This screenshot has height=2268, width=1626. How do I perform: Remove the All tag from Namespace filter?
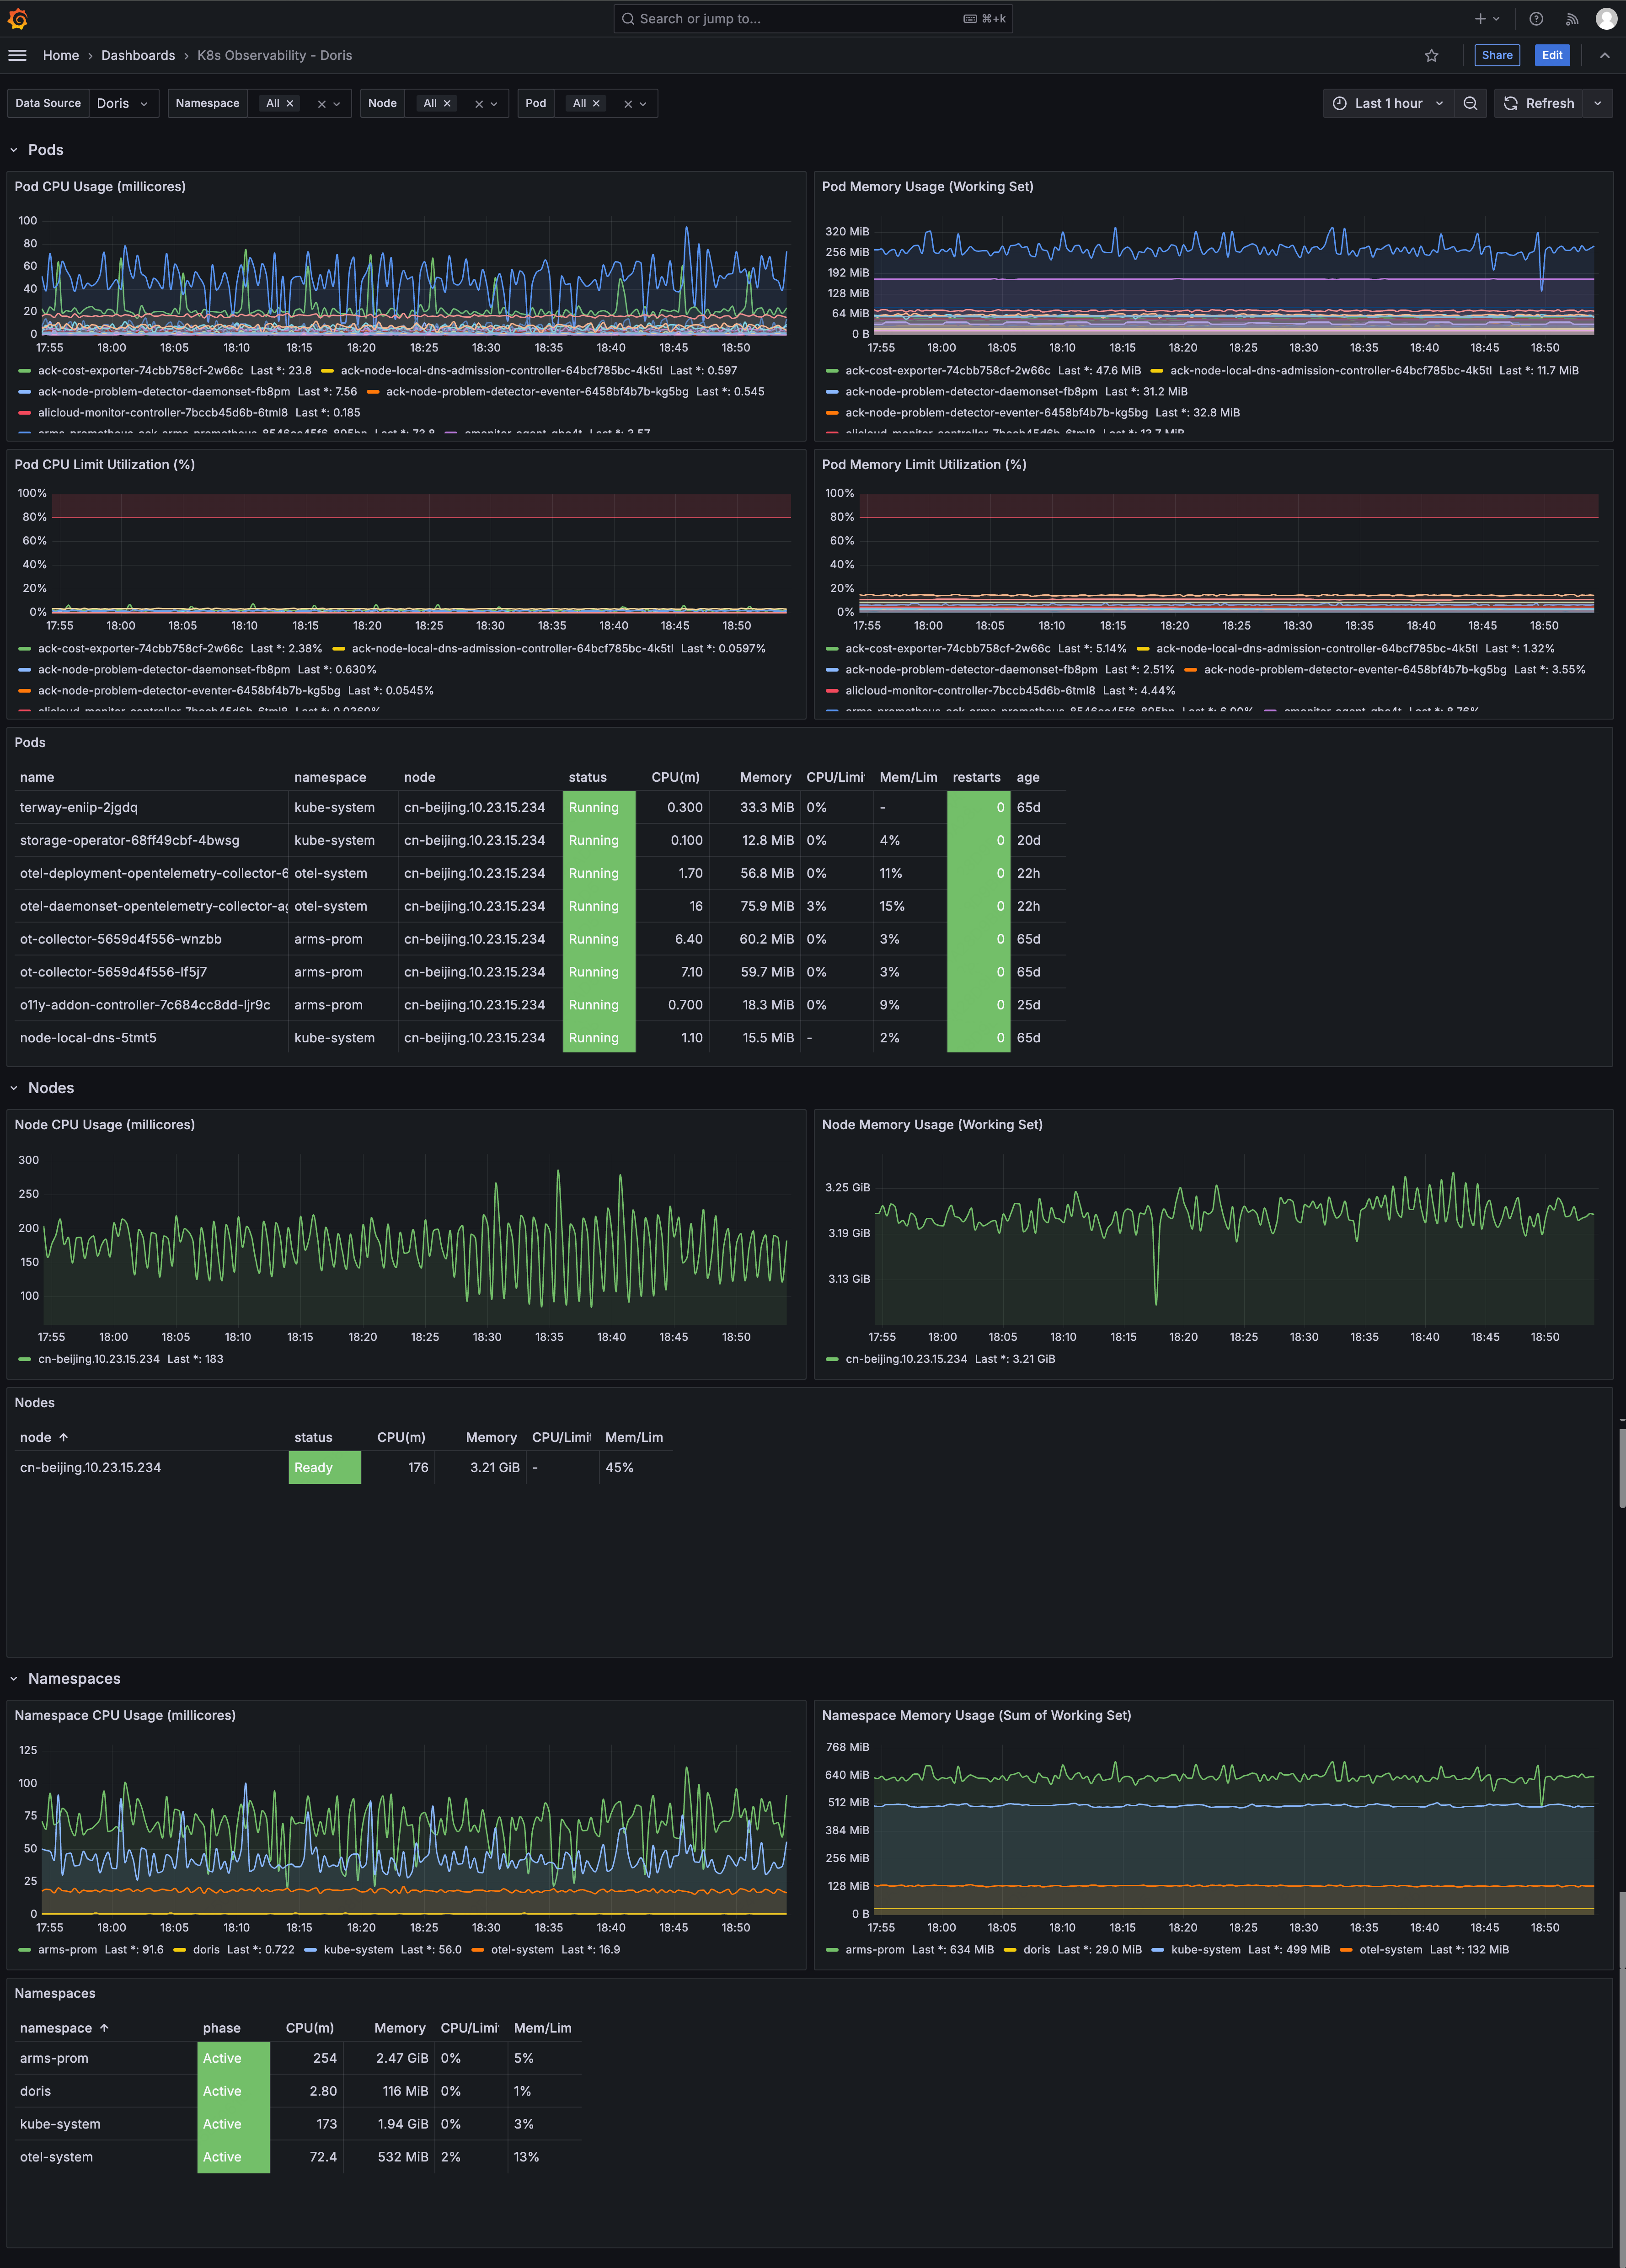(x=290, y=103)
